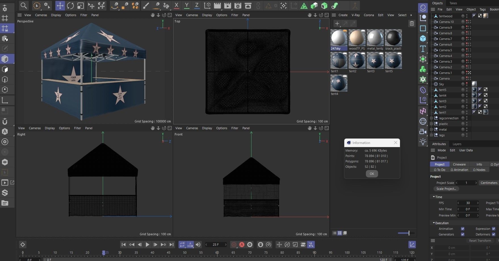This screenshot has width=499, height=261.
Task: Add a Text spline object icon
Action: point(423,49)
